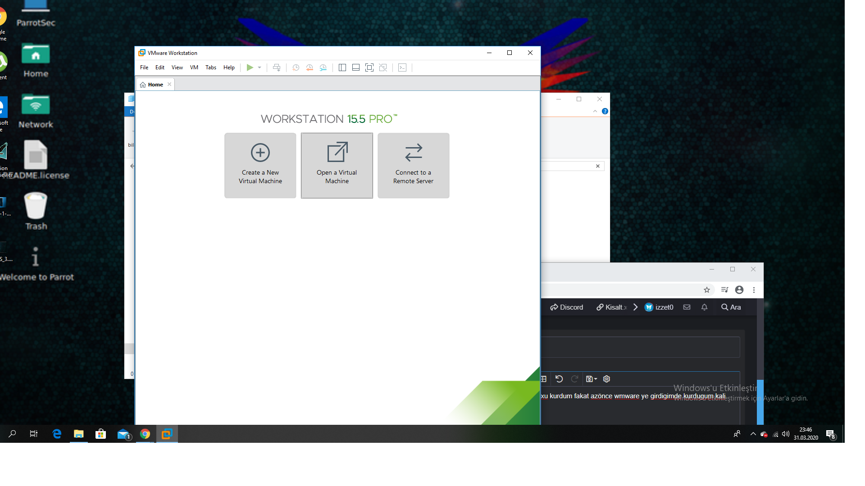Click the forum title input field
This screenshot has width=865, height=486.
coord(640,347)
